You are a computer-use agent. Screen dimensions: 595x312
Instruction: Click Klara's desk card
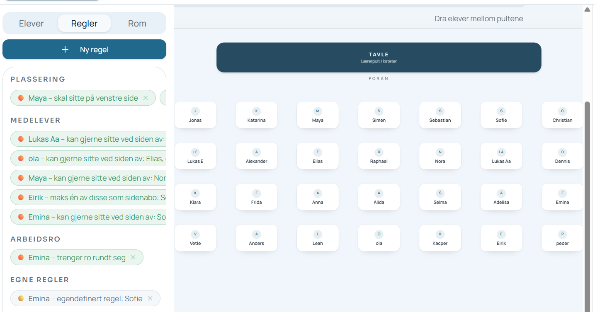click(x=195, y=197)
